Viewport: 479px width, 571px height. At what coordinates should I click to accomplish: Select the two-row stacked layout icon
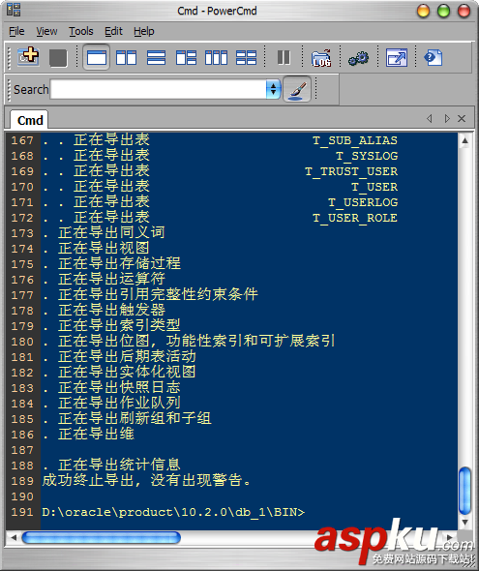pyautogui.click(x=156, y=57)
